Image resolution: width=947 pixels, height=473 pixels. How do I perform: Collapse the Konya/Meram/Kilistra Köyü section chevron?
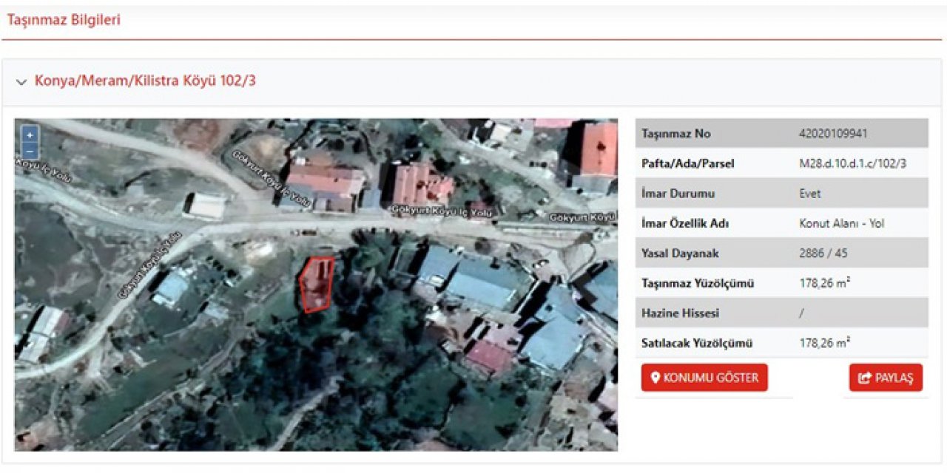click(21, 82)
